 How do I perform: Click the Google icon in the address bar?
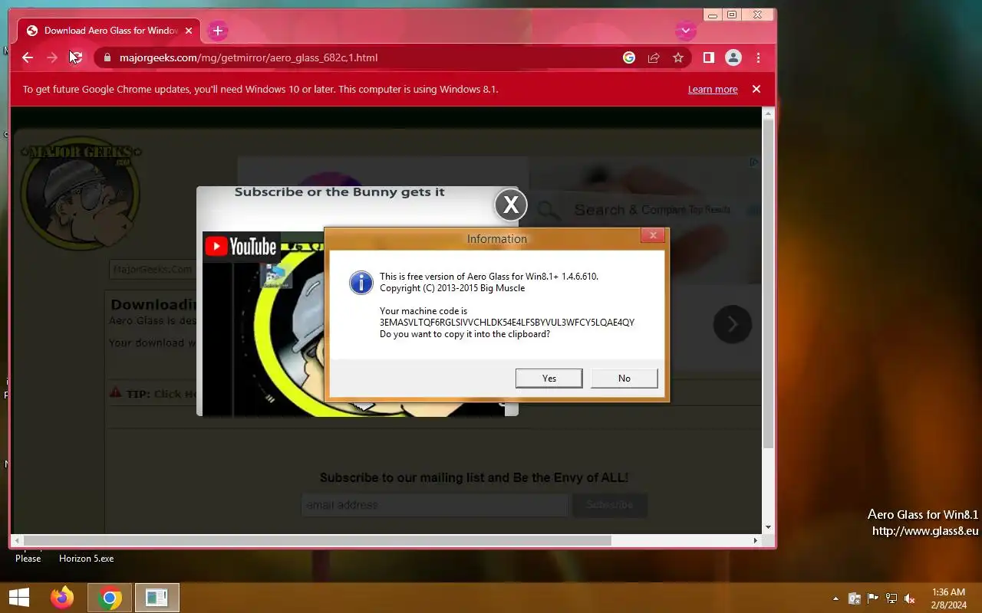629,57
